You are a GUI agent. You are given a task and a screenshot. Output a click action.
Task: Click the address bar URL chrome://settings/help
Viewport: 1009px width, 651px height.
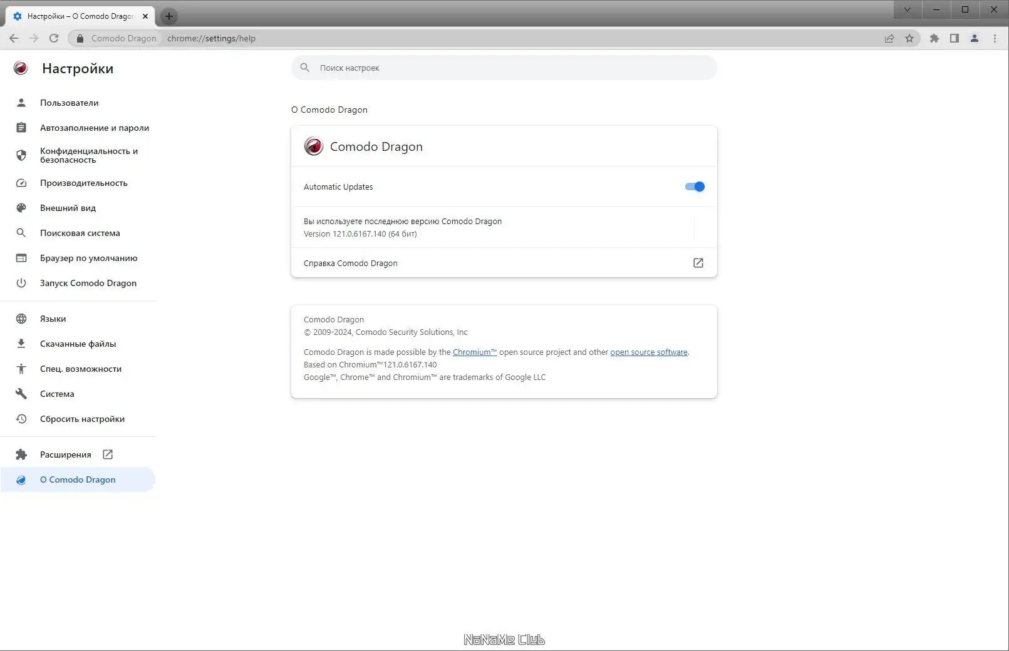pos(211,38)
